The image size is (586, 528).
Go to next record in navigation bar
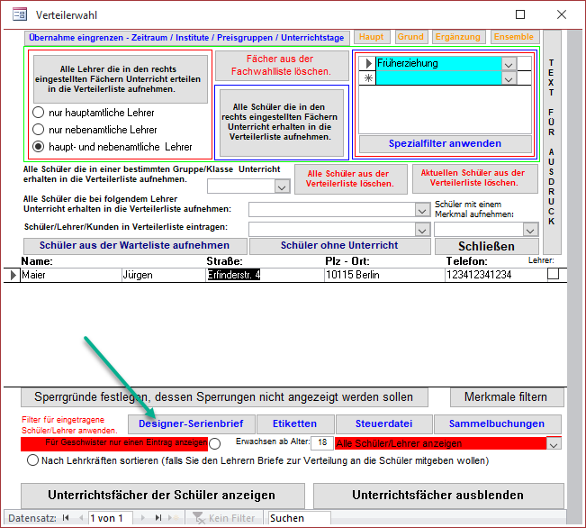click(x=145, y=518)
